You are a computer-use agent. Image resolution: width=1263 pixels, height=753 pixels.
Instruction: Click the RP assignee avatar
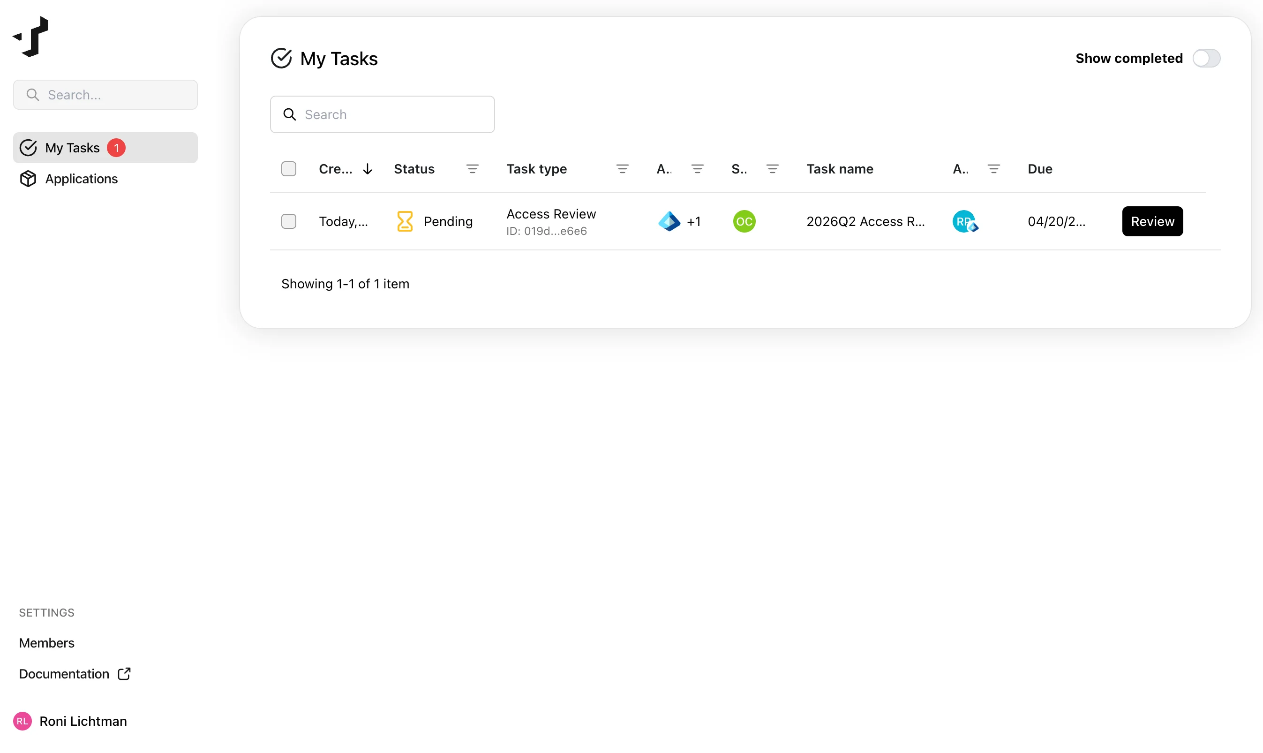[x=965, y=221]
